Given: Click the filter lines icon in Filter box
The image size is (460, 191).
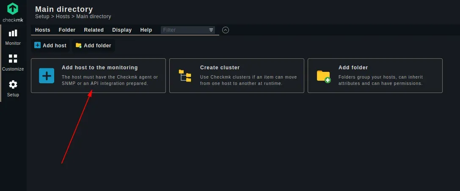Looking at the screenshot, I should (211, 30).
